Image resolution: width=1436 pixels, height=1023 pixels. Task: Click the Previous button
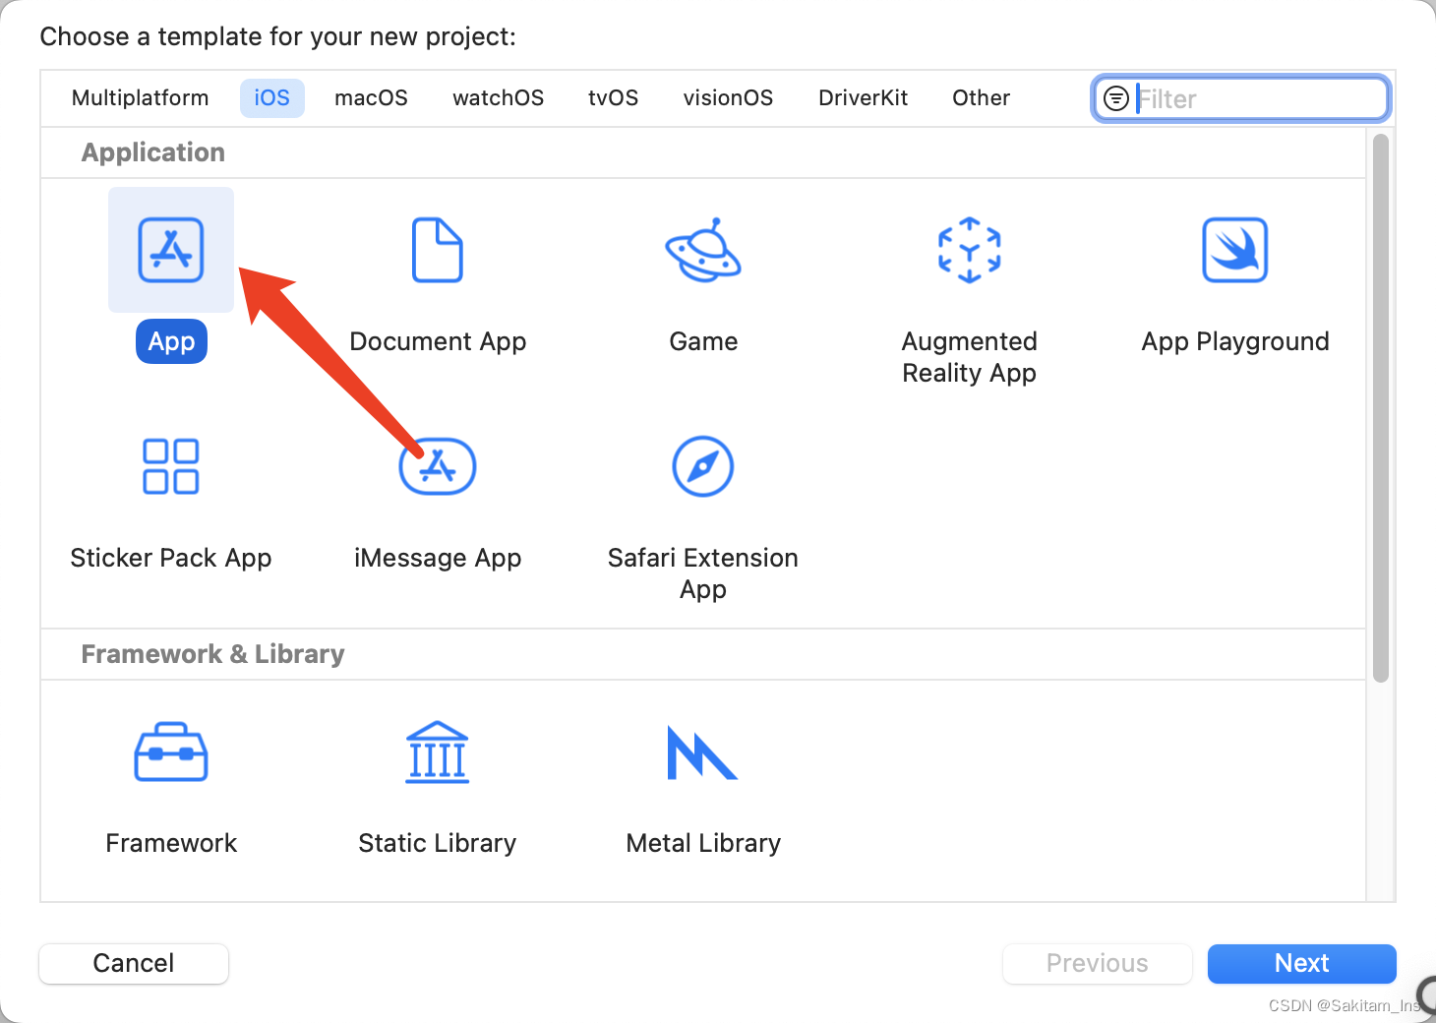1098,963
